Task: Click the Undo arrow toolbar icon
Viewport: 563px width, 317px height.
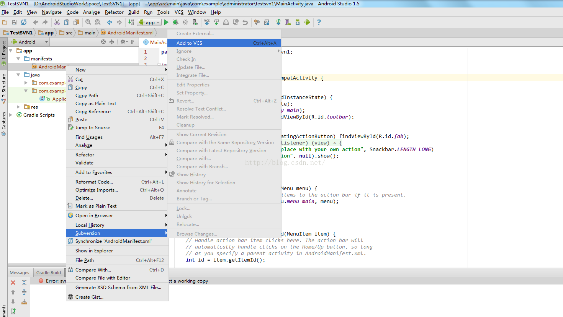Action: (36, 22)
